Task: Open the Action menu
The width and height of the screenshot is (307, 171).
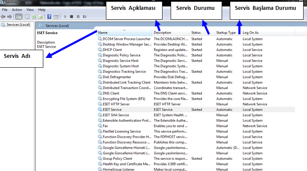Action: pyautogui.click(x=17, y=9)
